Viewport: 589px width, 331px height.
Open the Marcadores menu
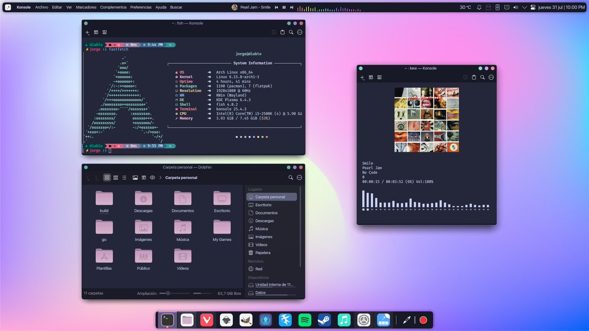[85, 7]
